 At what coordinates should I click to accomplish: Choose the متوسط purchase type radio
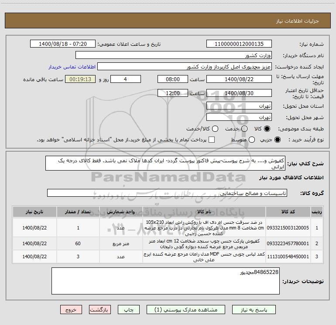(x=252, y=140)
